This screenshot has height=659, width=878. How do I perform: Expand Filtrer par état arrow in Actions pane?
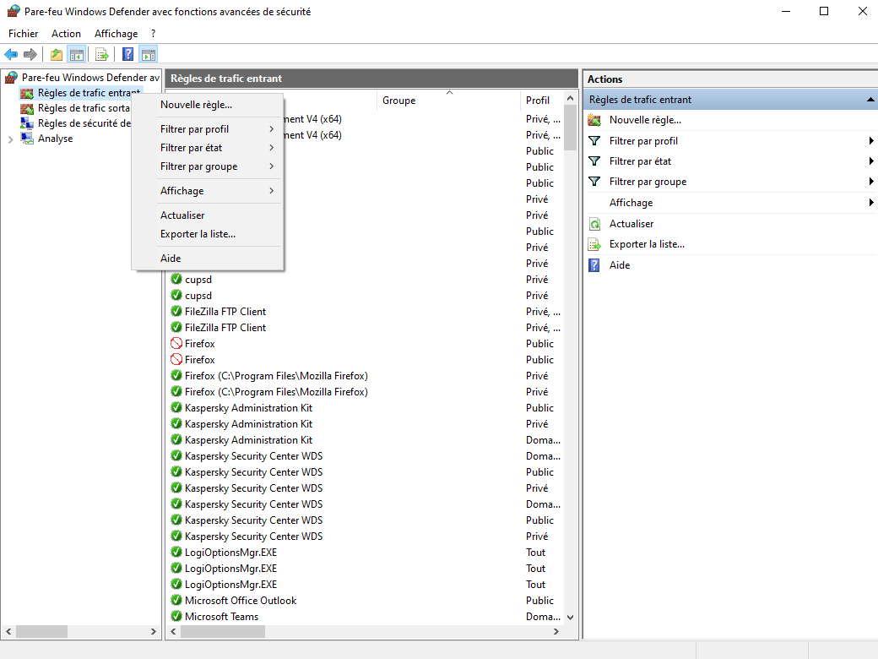[x=870, y=161]
